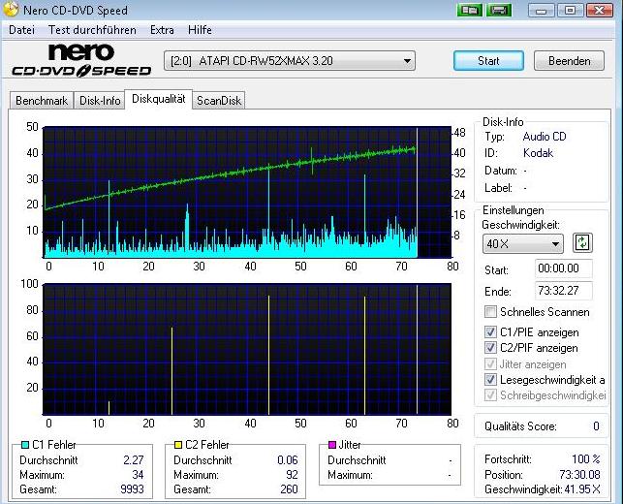Click the green refresh icon beside speed dropdown
623x504 pixels.
582,243
